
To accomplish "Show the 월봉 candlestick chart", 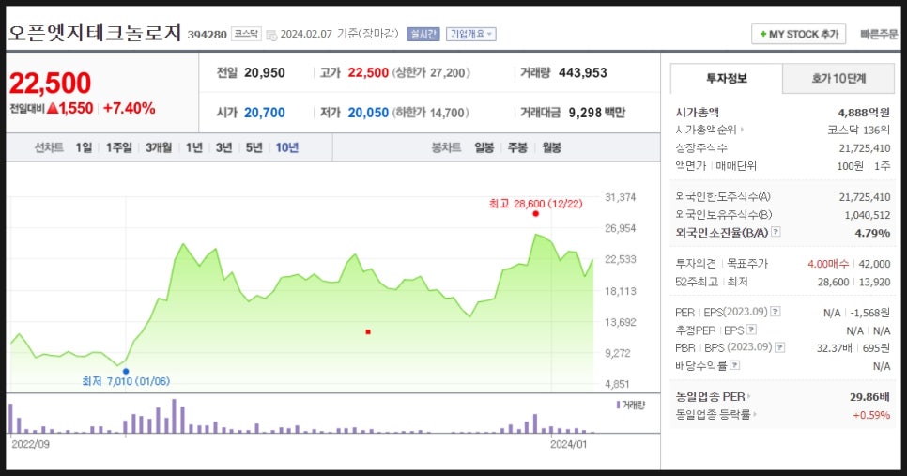I will [552, 148].
